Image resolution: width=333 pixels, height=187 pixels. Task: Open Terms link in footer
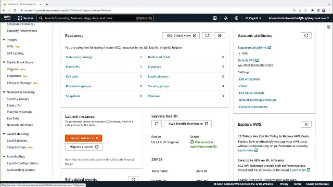pos(297,184)
